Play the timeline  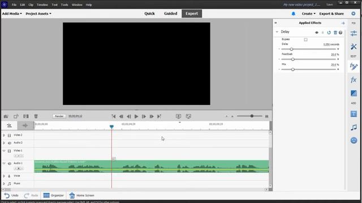(x=136, y=117)
